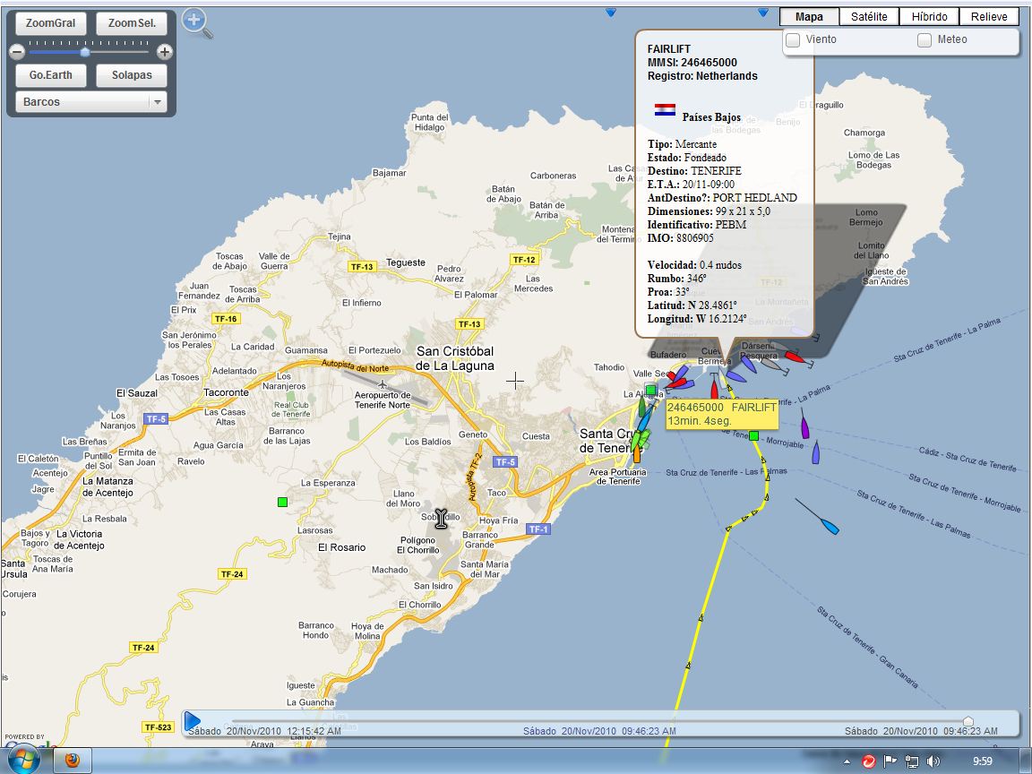The height and width of the screenshot is (774, 1032).
Task: Click the minus icon on zoom slider
Action: (18, 51)
